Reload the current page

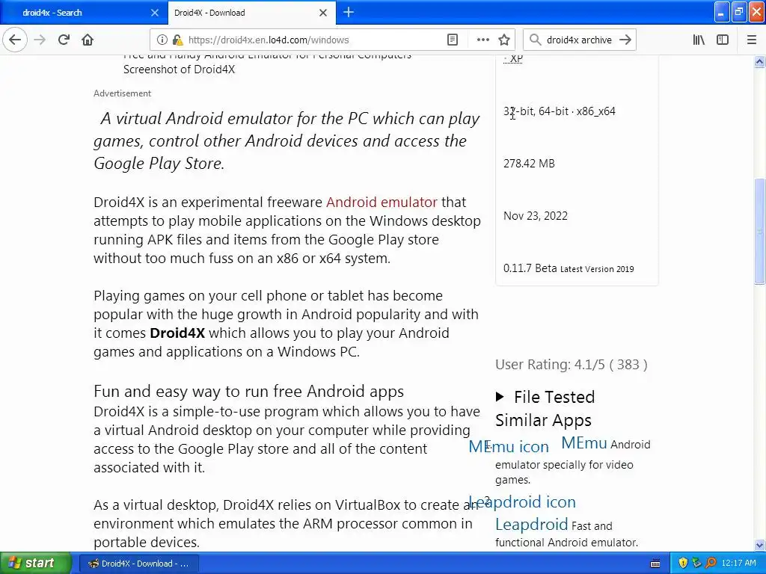click(64, 40)
